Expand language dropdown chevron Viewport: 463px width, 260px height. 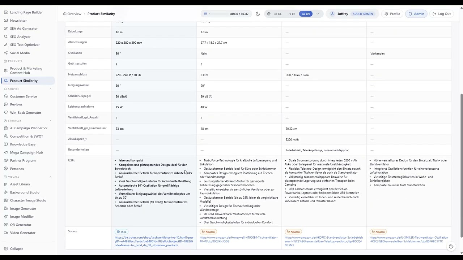click(318, 14)
